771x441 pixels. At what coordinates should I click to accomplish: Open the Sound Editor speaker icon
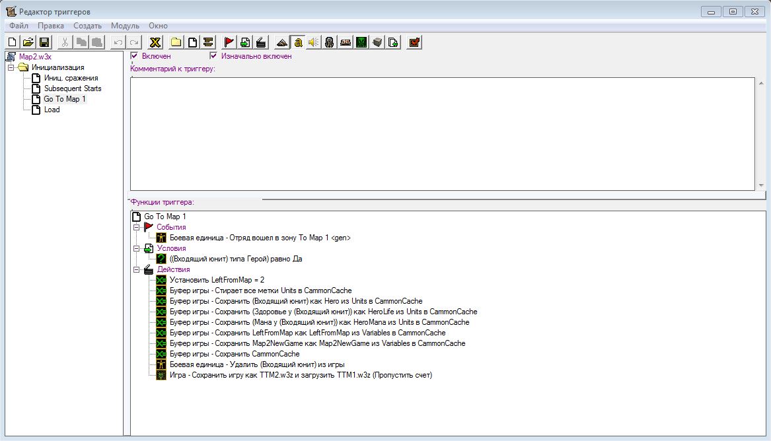coord(313,42)
